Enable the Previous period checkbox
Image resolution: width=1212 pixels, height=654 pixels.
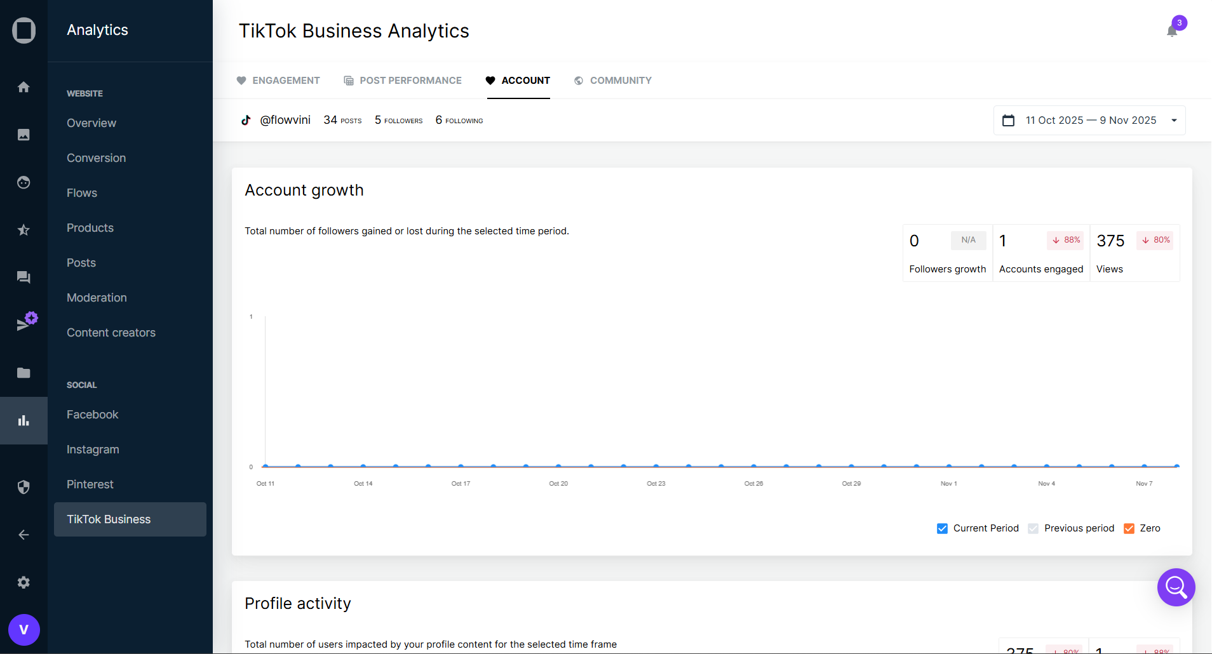pyautogui.click(x=1034, y=528)
